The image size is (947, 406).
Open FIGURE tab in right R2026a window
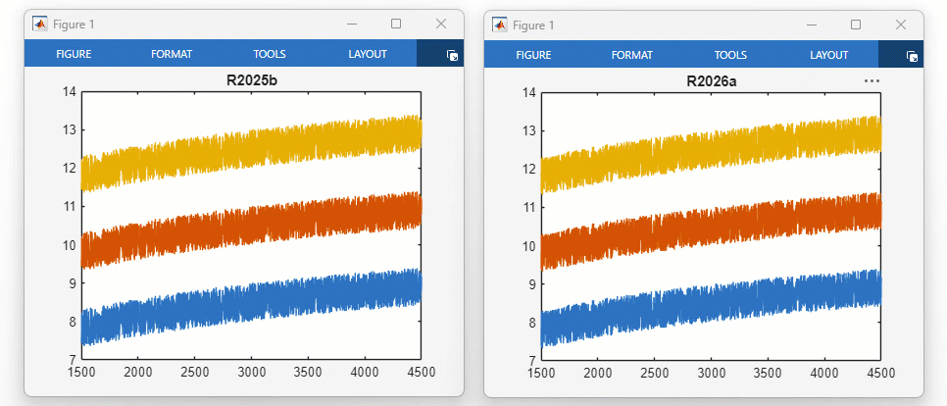[x=534, y=55]
